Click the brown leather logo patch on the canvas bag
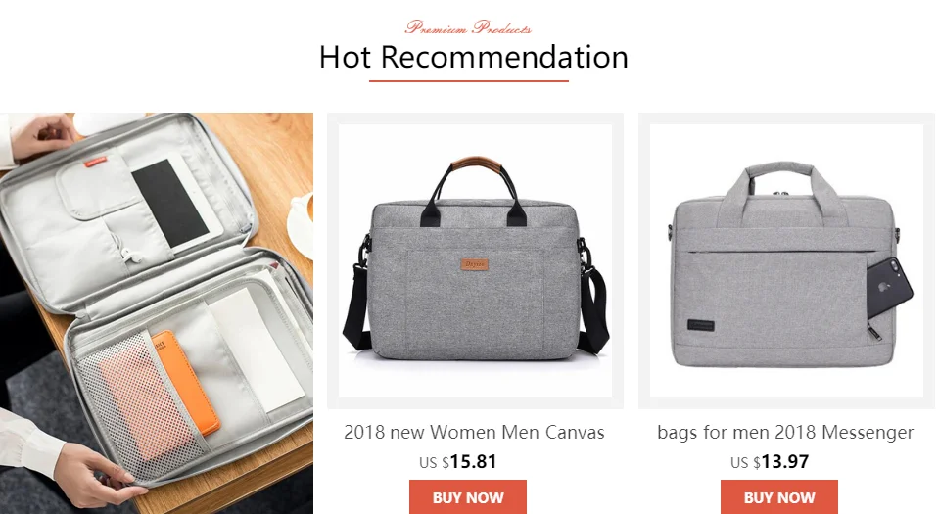Image resolution: width=938 pixels, height=514 pixels. click(474, 264)
